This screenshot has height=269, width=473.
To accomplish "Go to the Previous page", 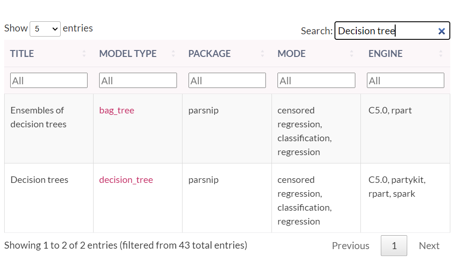I will (351, 246).
